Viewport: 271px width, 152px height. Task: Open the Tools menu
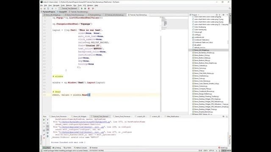coord(80,5)
